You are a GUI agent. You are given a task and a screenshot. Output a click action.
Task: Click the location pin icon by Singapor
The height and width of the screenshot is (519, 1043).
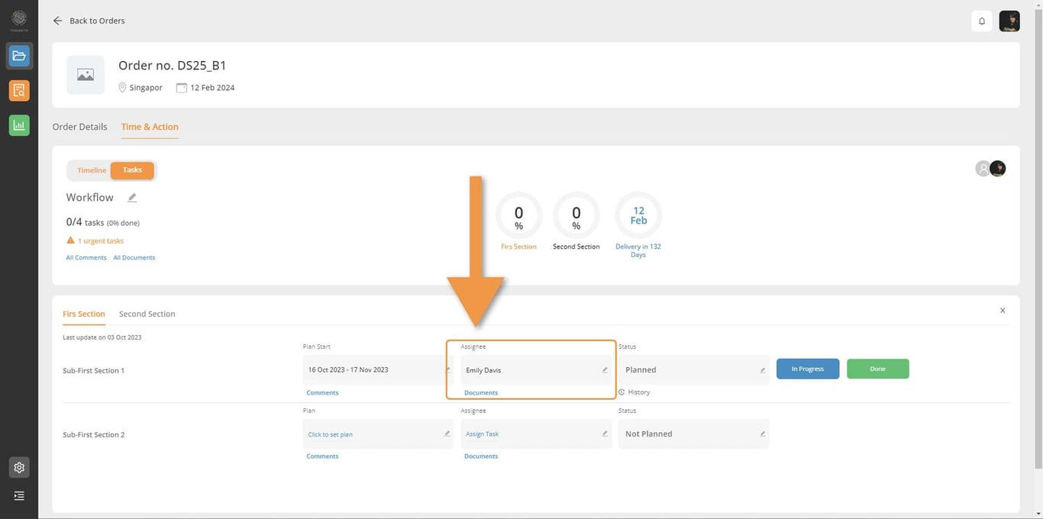point(122,88)
